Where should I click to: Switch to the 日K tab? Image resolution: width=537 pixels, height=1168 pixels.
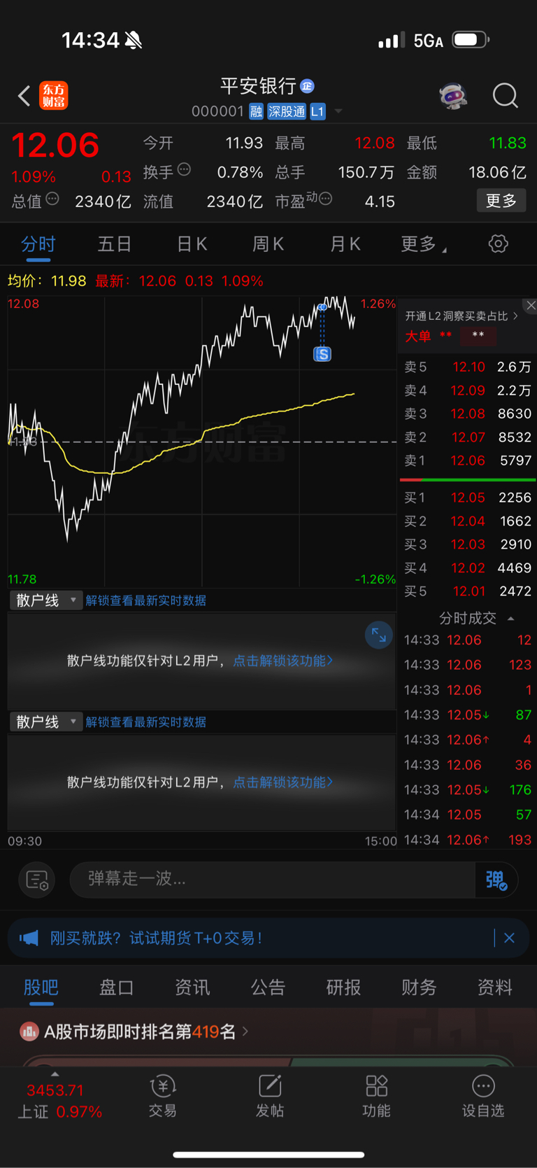[192, 244]
